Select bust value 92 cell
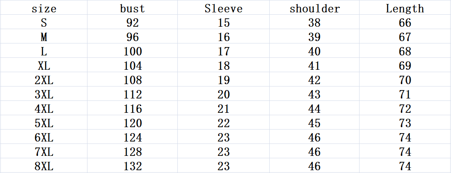 [x=132, y=23]
